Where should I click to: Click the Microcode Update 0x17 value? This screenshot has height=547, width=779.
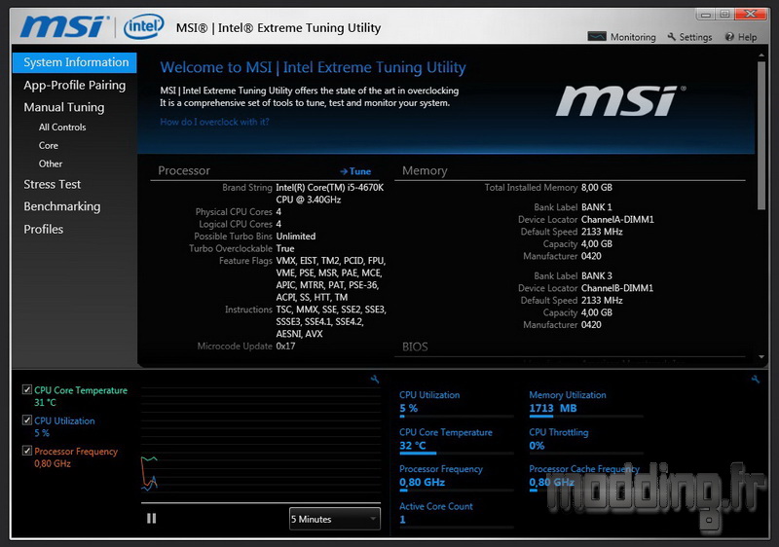tap(285, 346)
